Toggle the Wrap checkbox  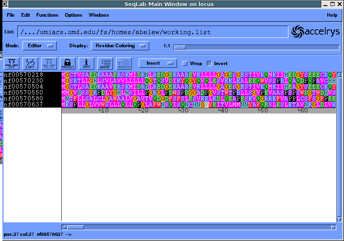(185, 64)
